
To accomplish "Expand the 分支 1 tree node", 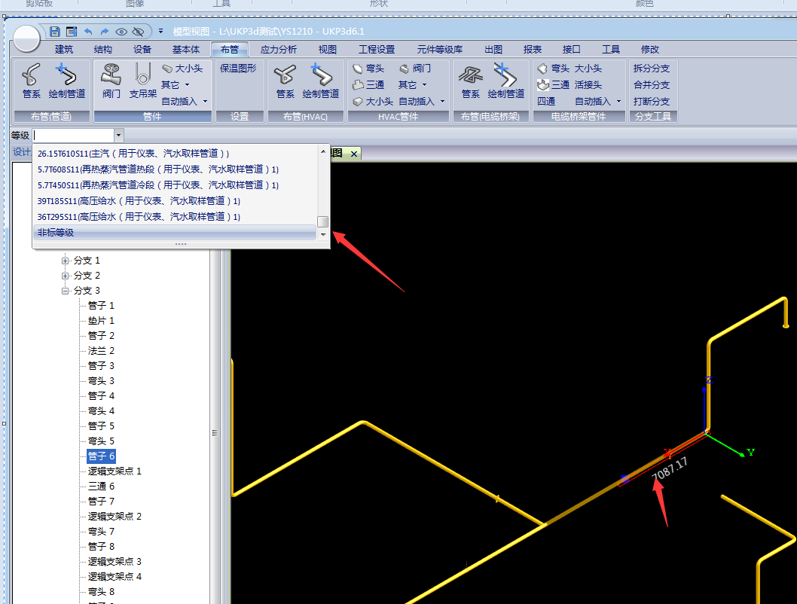I will point(66,261).
